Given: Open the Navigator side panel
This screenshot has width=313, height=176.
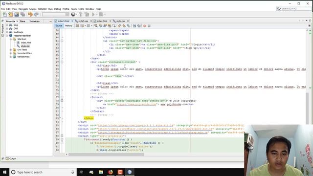Looking at the screenshot, I should (2, 28).
